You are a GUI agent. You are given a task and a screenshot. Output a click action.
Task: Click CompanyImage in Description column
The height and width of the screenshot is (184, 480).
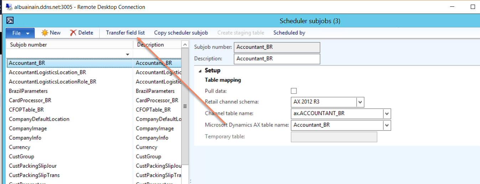155,128
